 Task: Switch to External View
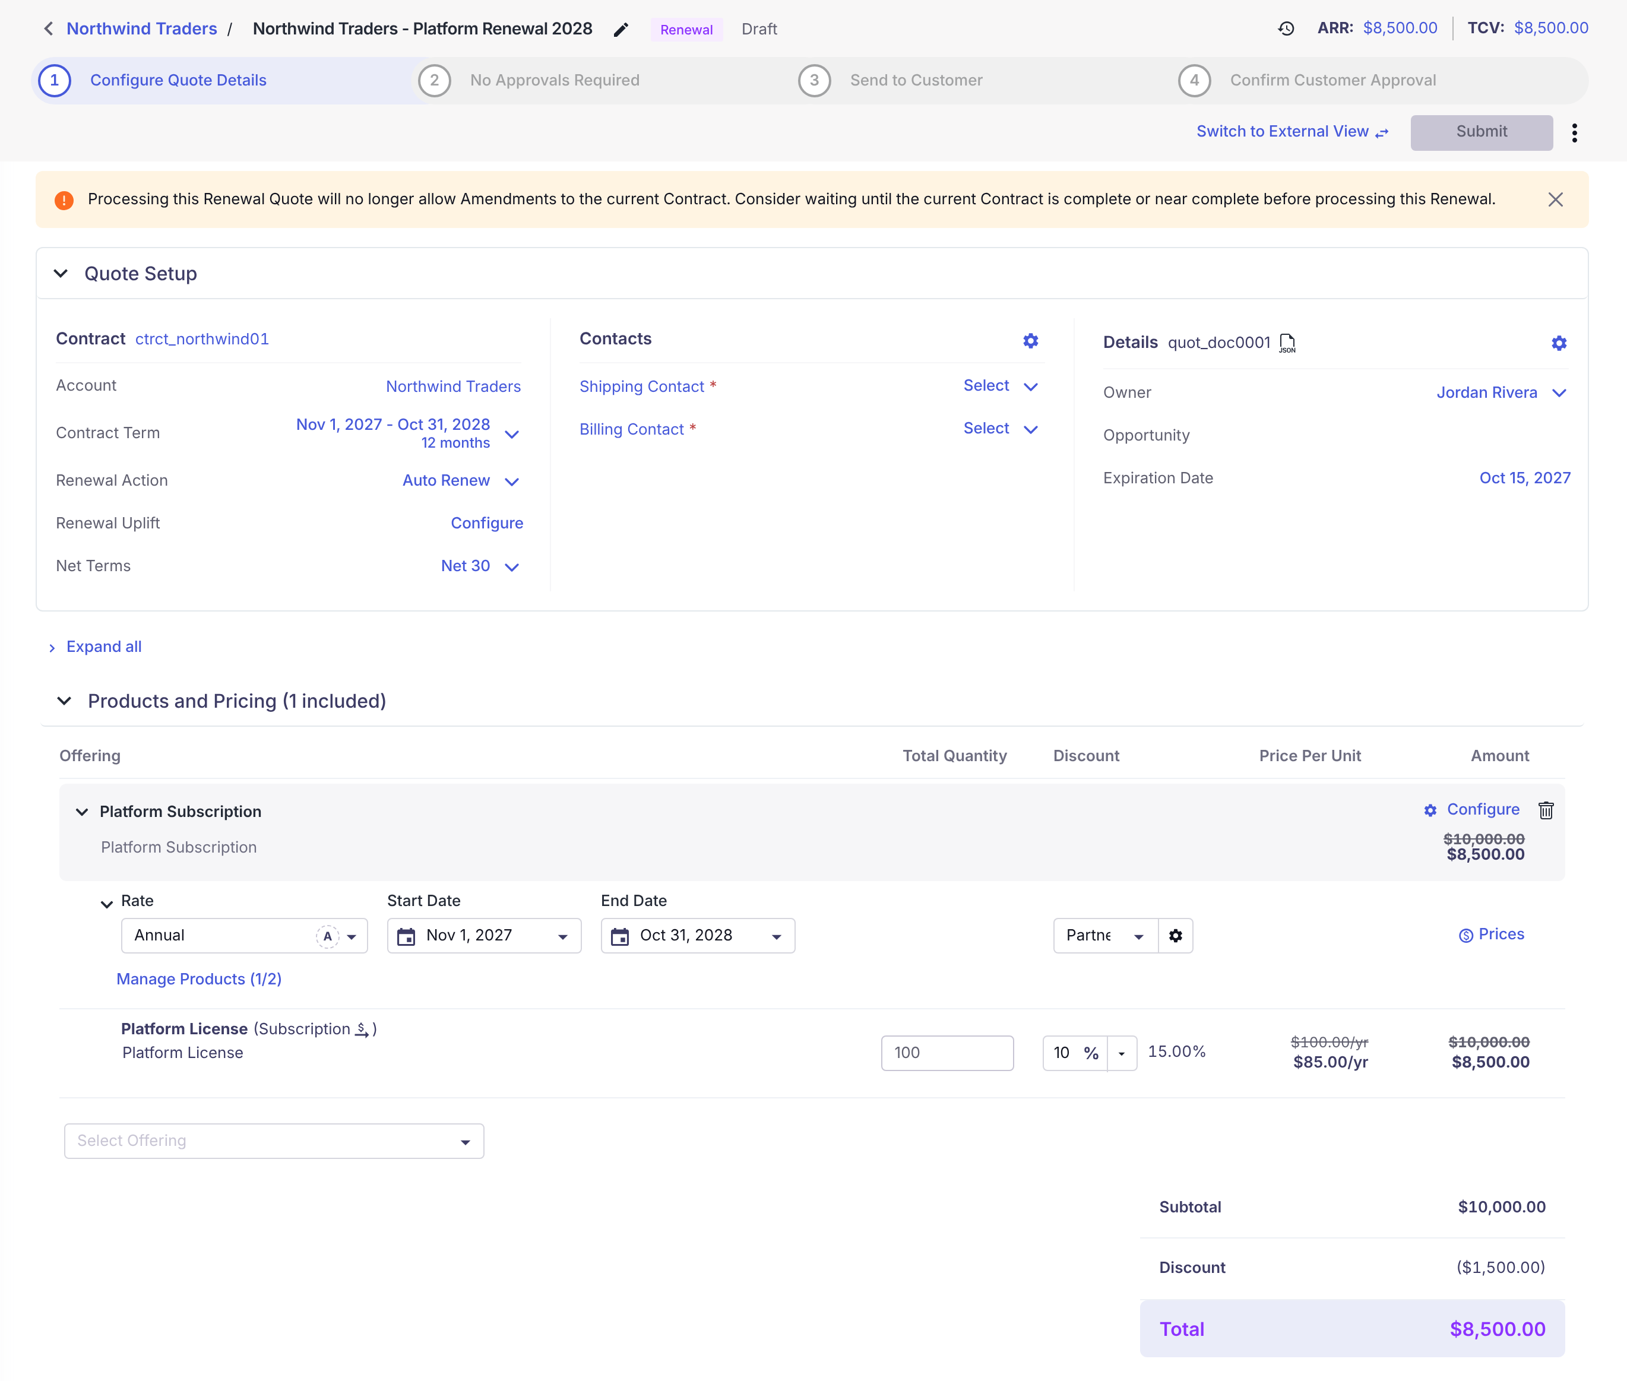[1293, 132]
